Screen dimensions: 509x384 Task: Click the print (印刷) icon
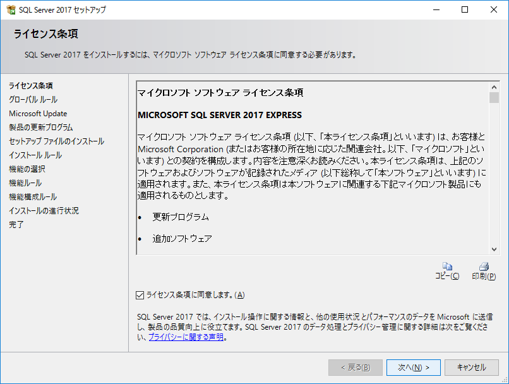[484, 267]
